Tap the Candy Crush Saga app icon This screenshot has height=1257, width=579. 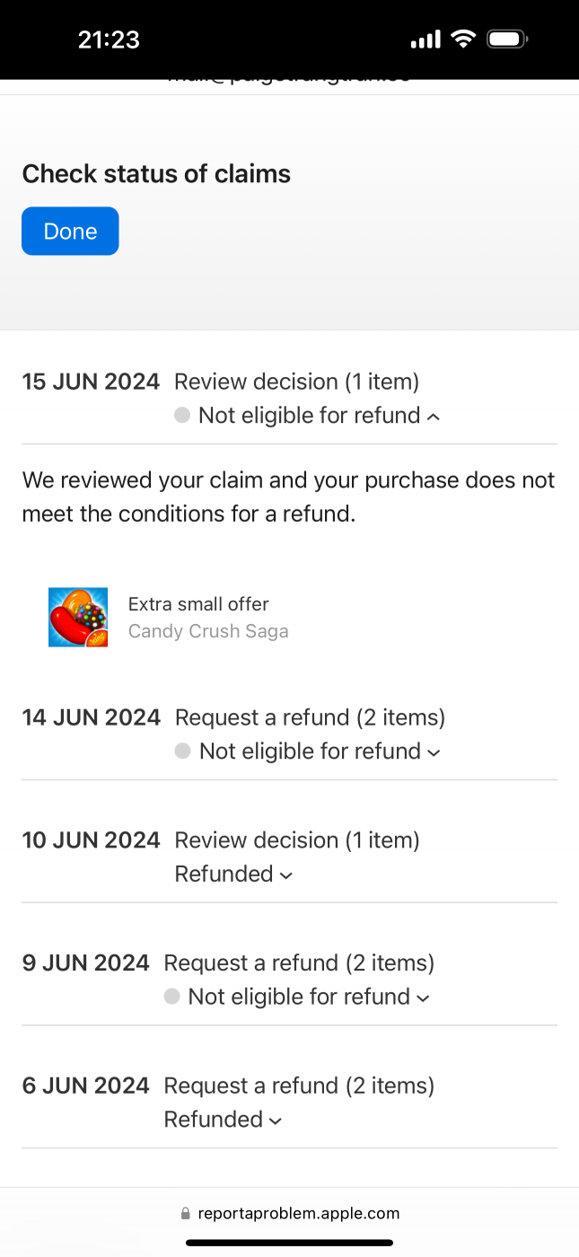(x=77, y=617)
